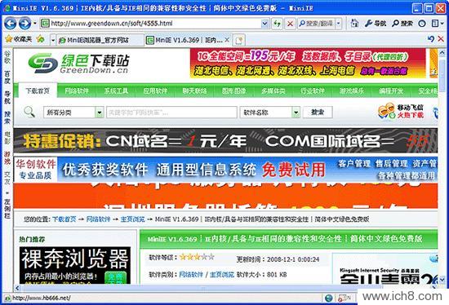Viewport: 449px width, 305px height.
Task: Open 电影 in the left sidebar
Action: (x=7, y=137)
